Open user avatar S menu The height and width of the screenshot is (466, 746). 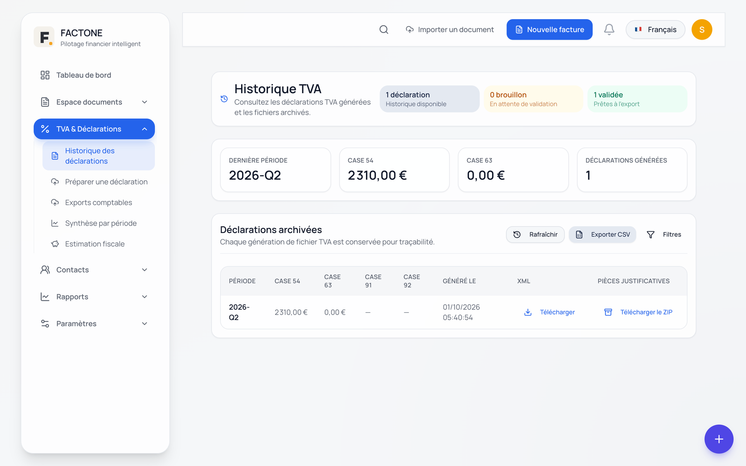click(x=702, y=29)
